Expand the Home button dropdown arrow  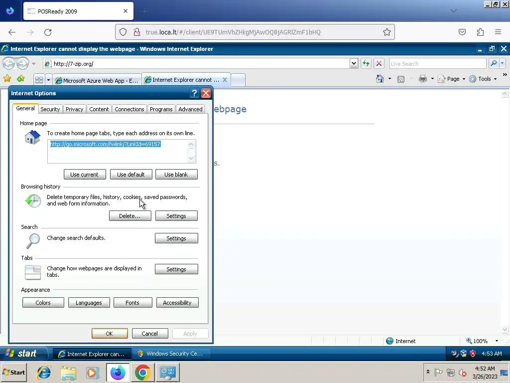pos(389,79)
